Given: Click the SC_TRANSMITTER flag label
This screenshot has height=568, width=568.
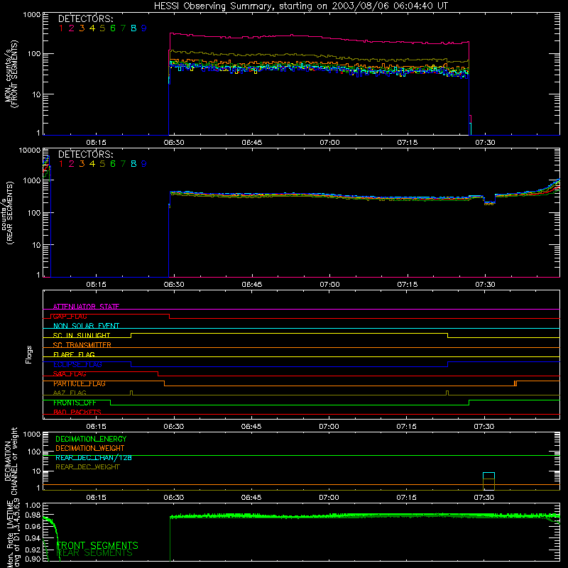Looking at the screenshot, I should pyautogui.click(x=82, y=345).
